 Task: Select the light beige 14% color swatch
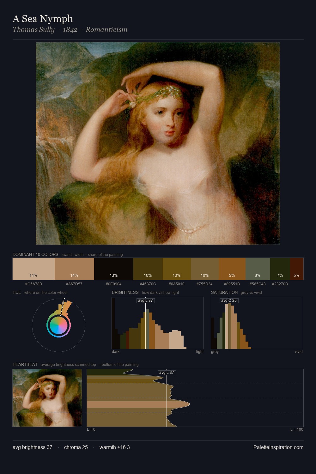click(33, 269)
